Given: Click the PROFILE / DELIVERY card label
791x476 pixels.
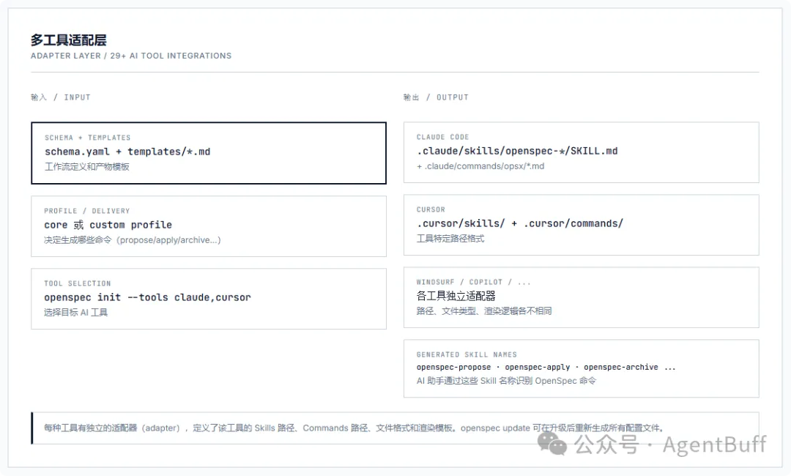Looking at the screenshot, I should [x=86, y=211].
